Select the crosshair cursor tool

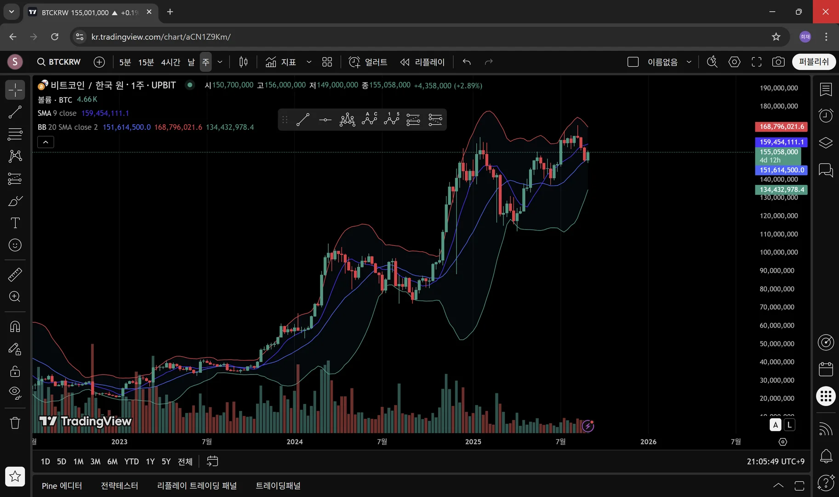pyautogui.click(x=15, y=90)
